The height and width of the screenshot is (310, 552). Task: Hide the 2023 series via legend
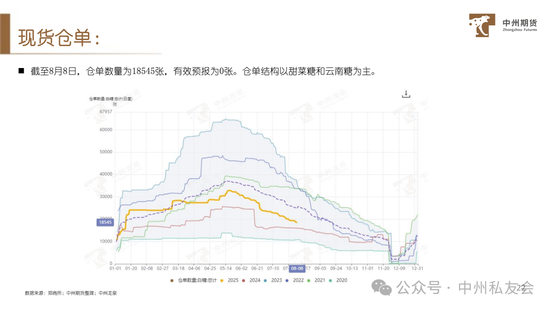[x=273, y=280]
